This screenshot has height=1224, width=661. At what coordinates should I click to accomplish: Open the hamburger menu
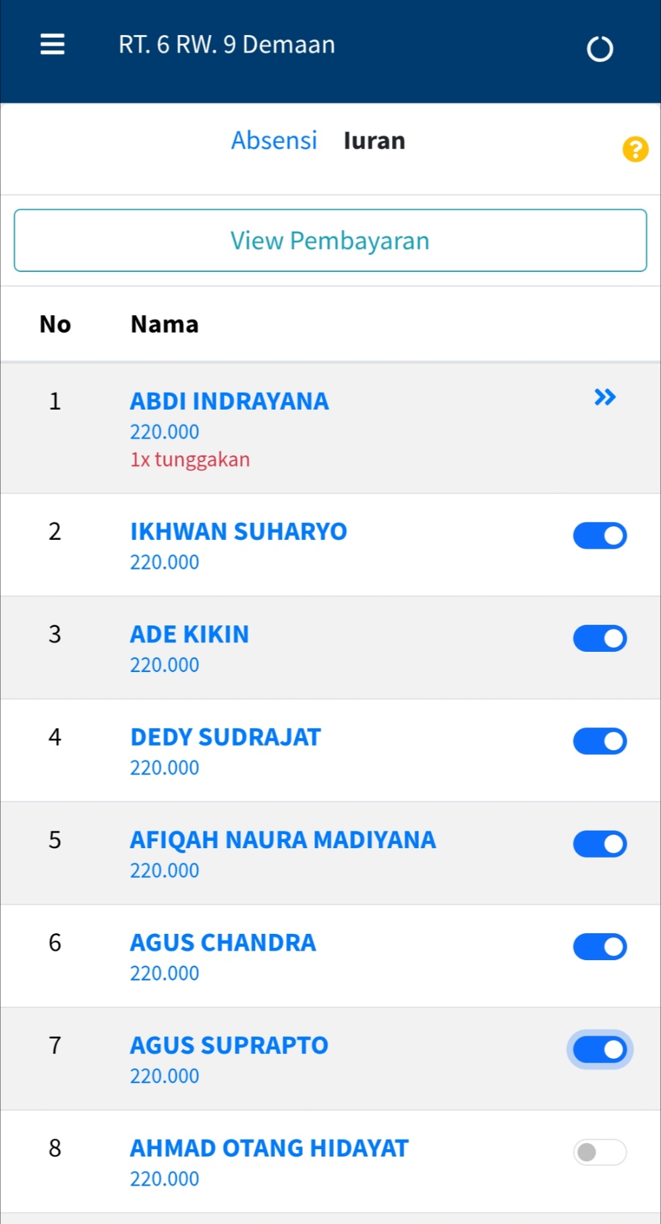point(53,45)
